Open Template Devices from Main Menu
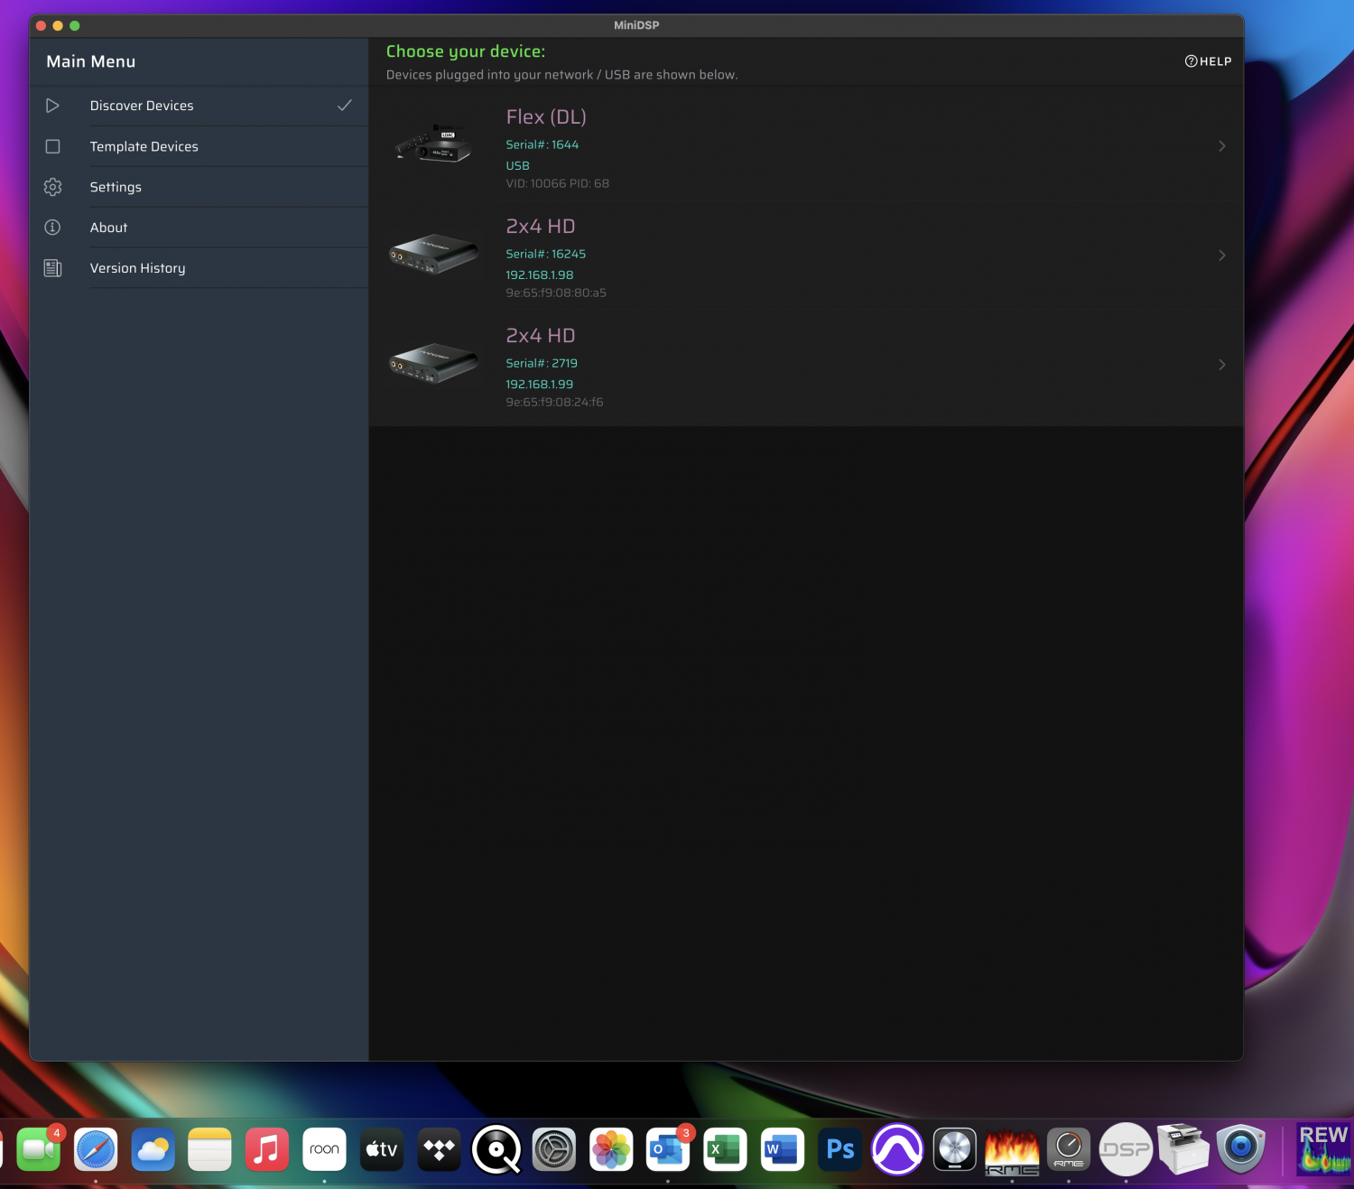The width and height of the screenshot is (1354, 1189). [199, 146]
